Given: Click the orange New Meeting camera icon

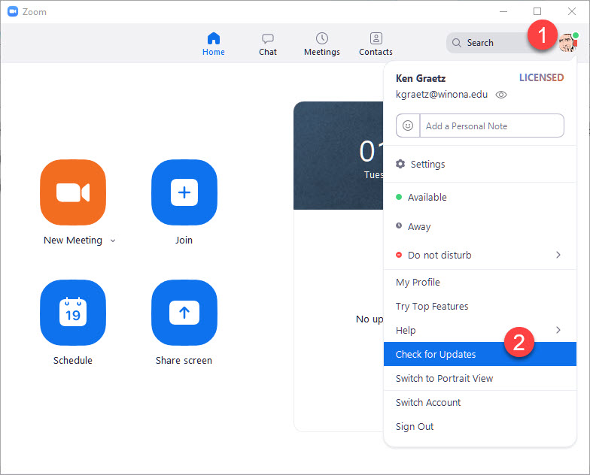Looking at the screenshot, I should pos(73,192).
